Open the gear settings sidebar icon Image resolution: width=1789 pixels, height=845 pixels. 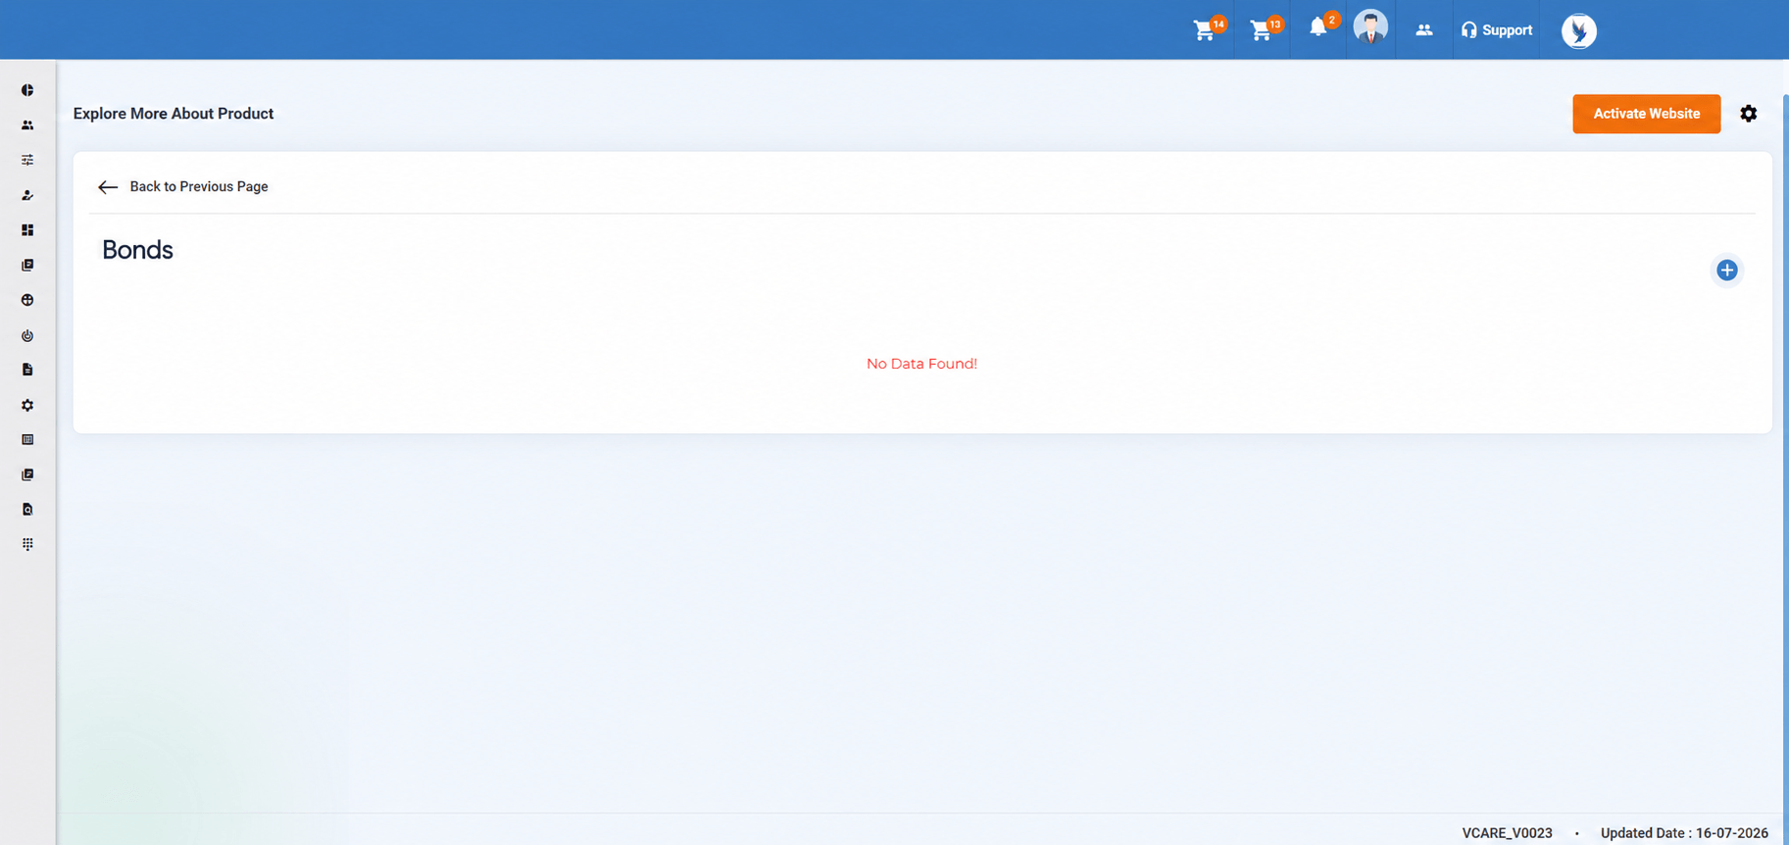pos(27,405)
